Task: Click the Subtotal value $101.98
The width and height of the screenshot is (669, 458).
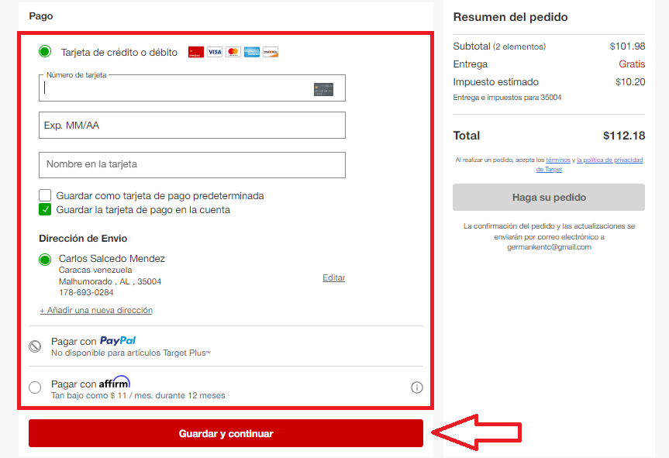Action: click(627, 46)
